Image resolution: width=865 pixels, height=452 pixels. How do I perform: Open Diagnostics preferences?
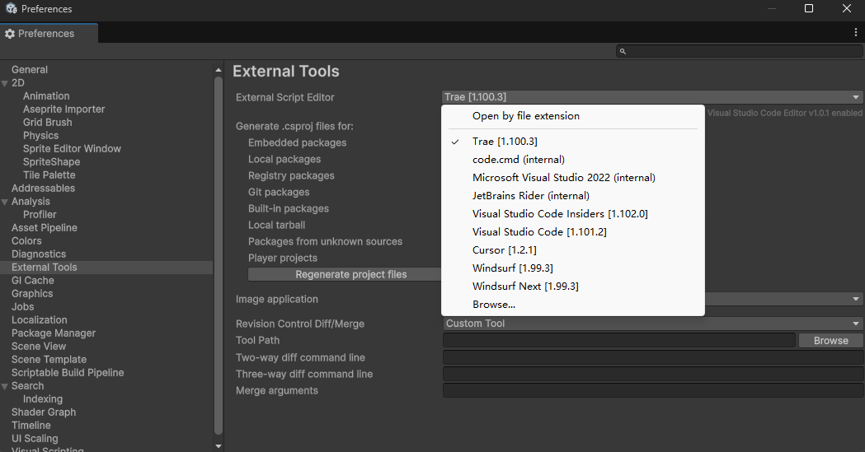pos(39,254)
